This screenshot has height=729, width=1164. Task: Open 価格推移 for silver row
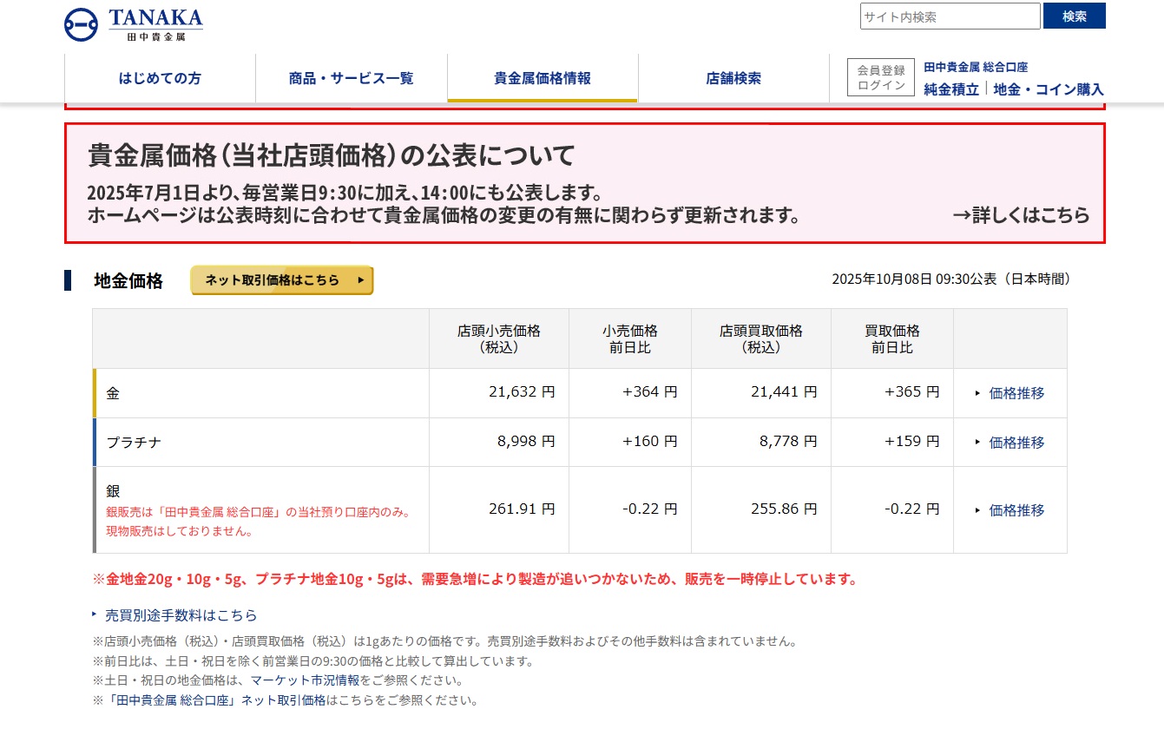(1016, 510)
